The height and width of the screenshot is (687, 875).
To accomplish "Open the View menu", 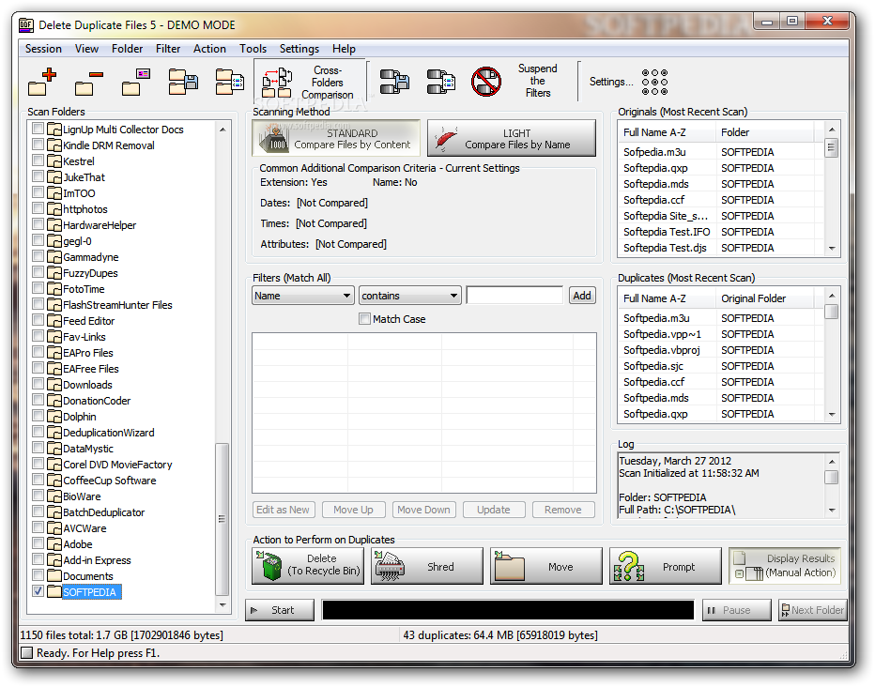I will coord(86,49).
